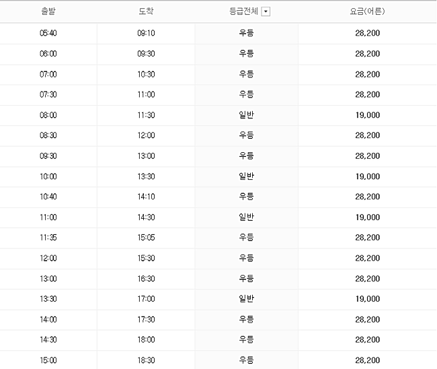The height and width of the screenshot is (369, 437).
Task: Select the 08:00 일반 bus row
Action: pos(218,115)
